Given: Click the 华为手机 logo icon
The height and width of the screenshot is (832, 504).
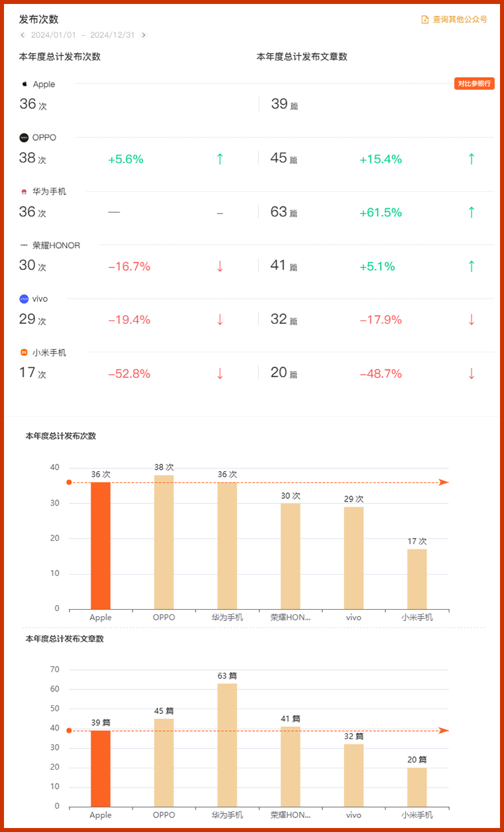Looking at the screenshot, I should click(x=24, y=192).
